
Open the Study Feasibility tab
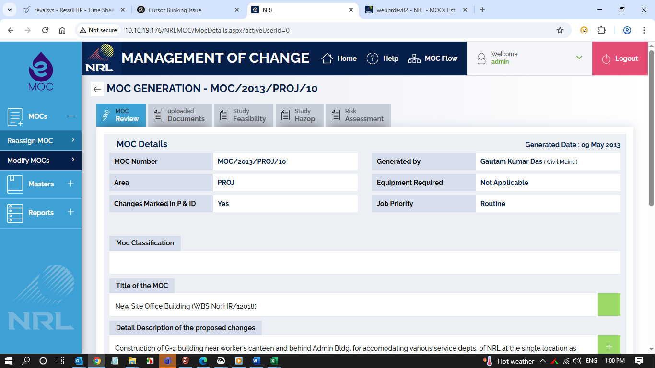pos(244,115)
